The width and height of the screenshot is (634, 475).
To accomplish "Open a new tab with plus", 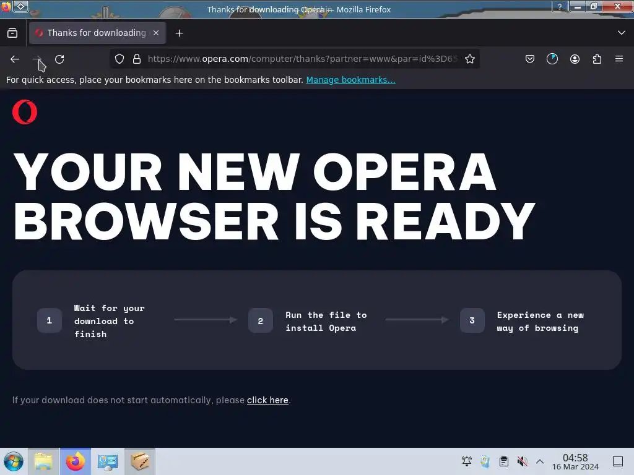I will [179, 33].
